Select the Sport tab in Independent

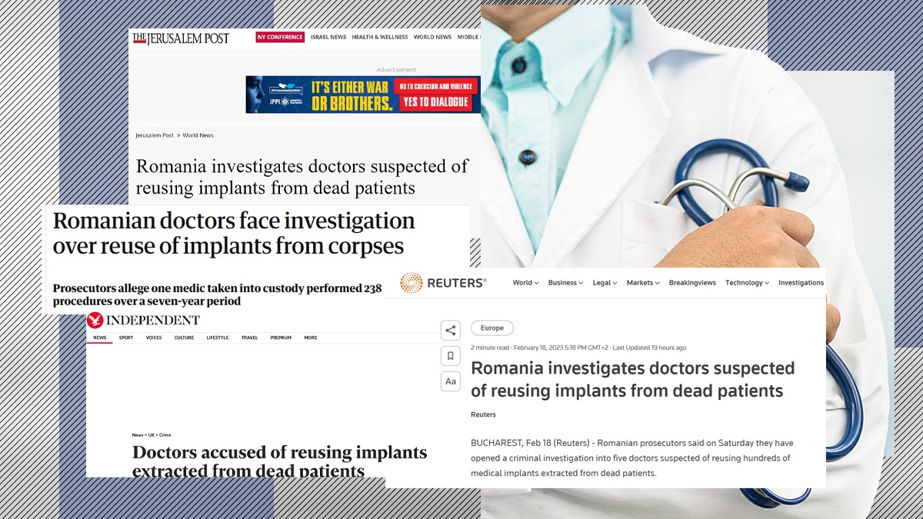click(x=125, y=338)
